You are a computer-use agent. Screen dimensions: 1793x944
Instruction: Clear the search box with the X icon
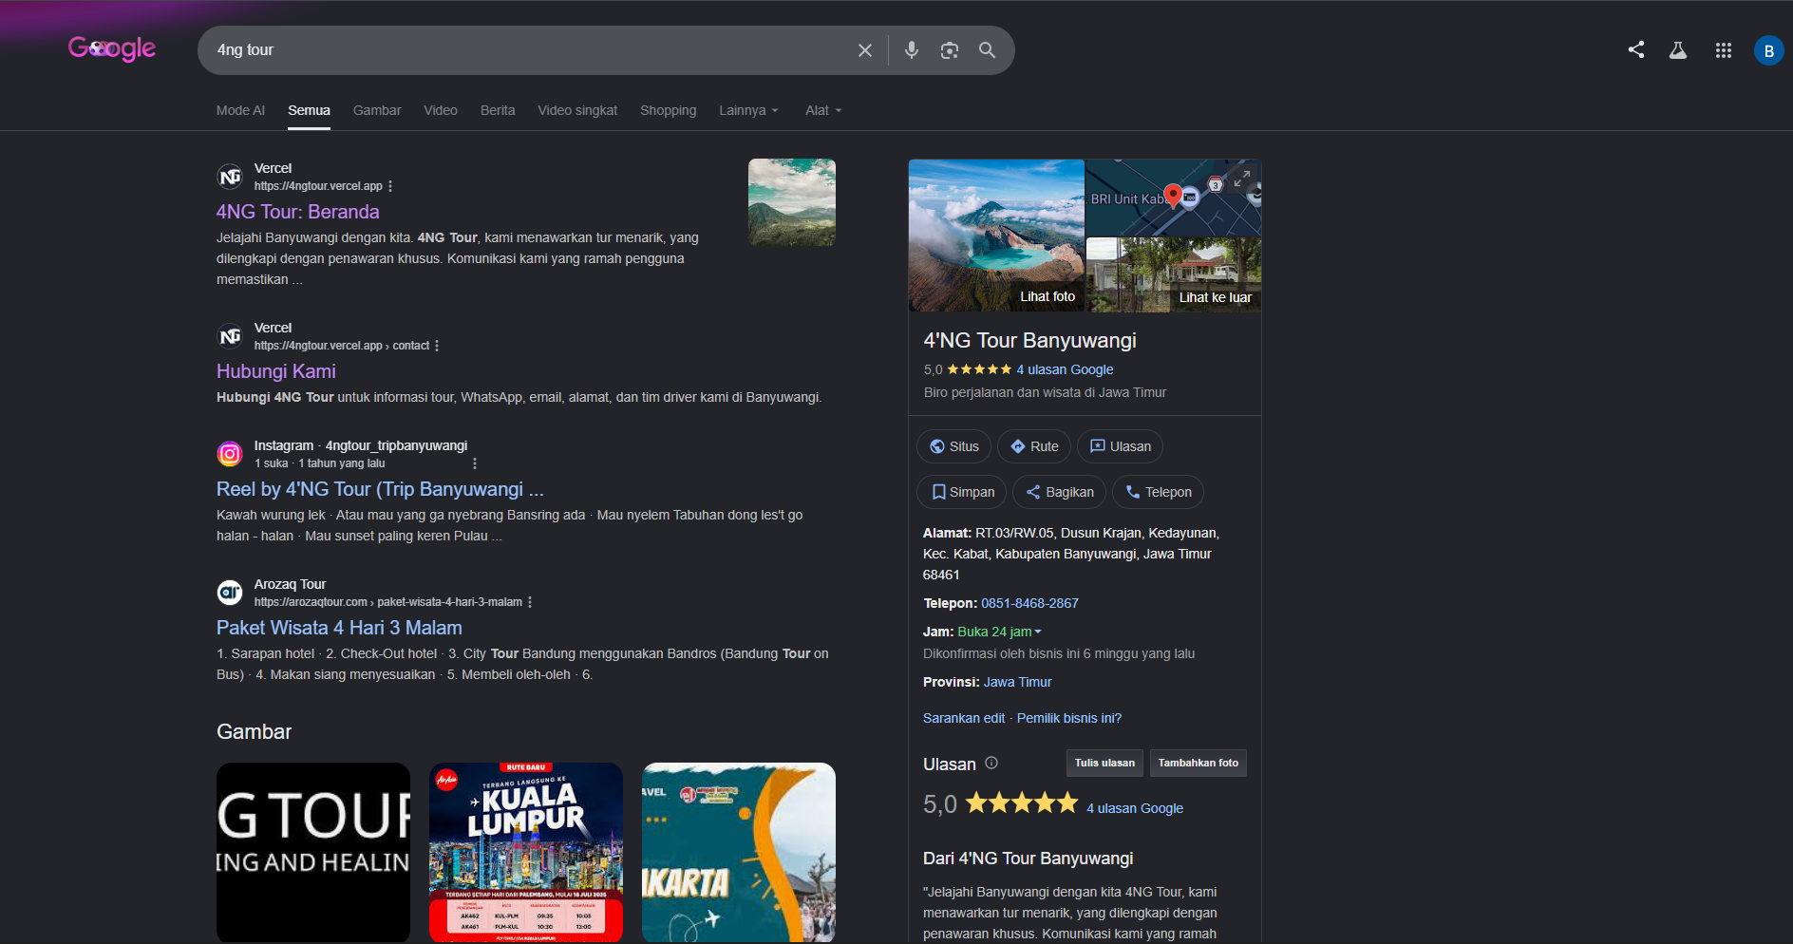[864, 50]
